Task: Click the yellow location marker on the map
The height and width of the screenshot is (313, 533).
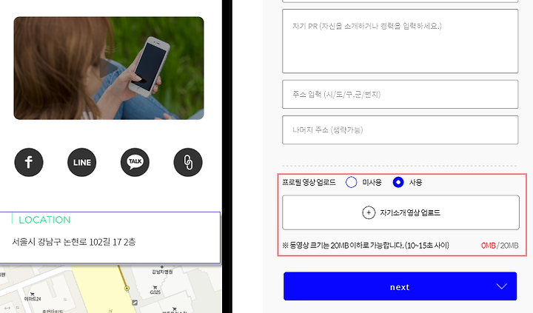Action: 127,288
